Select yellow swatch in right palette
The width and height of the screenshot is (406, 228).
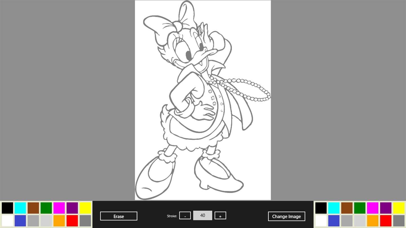[x=399, y=208]
